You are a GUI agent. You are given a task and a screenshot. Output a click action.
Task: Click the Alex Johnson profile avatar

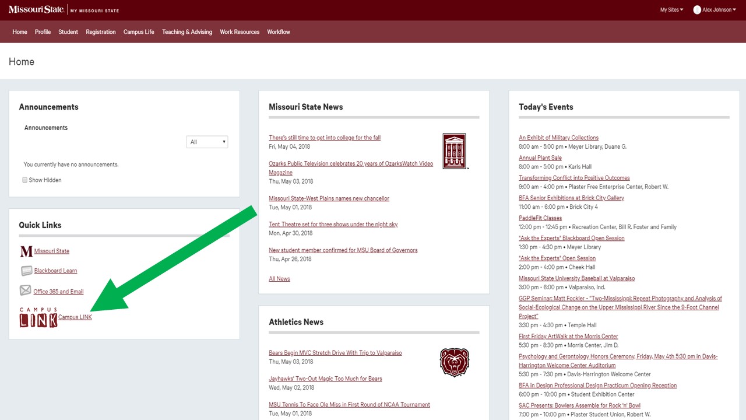(697, 9)
